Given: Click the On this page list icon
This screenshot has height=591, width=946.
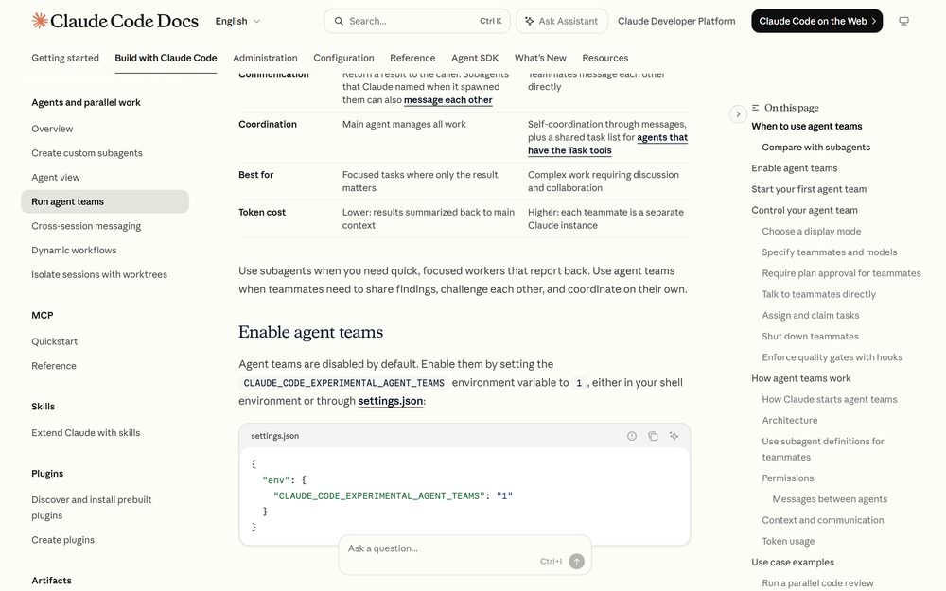Looking at the screenshot, I should pos(755,108).
